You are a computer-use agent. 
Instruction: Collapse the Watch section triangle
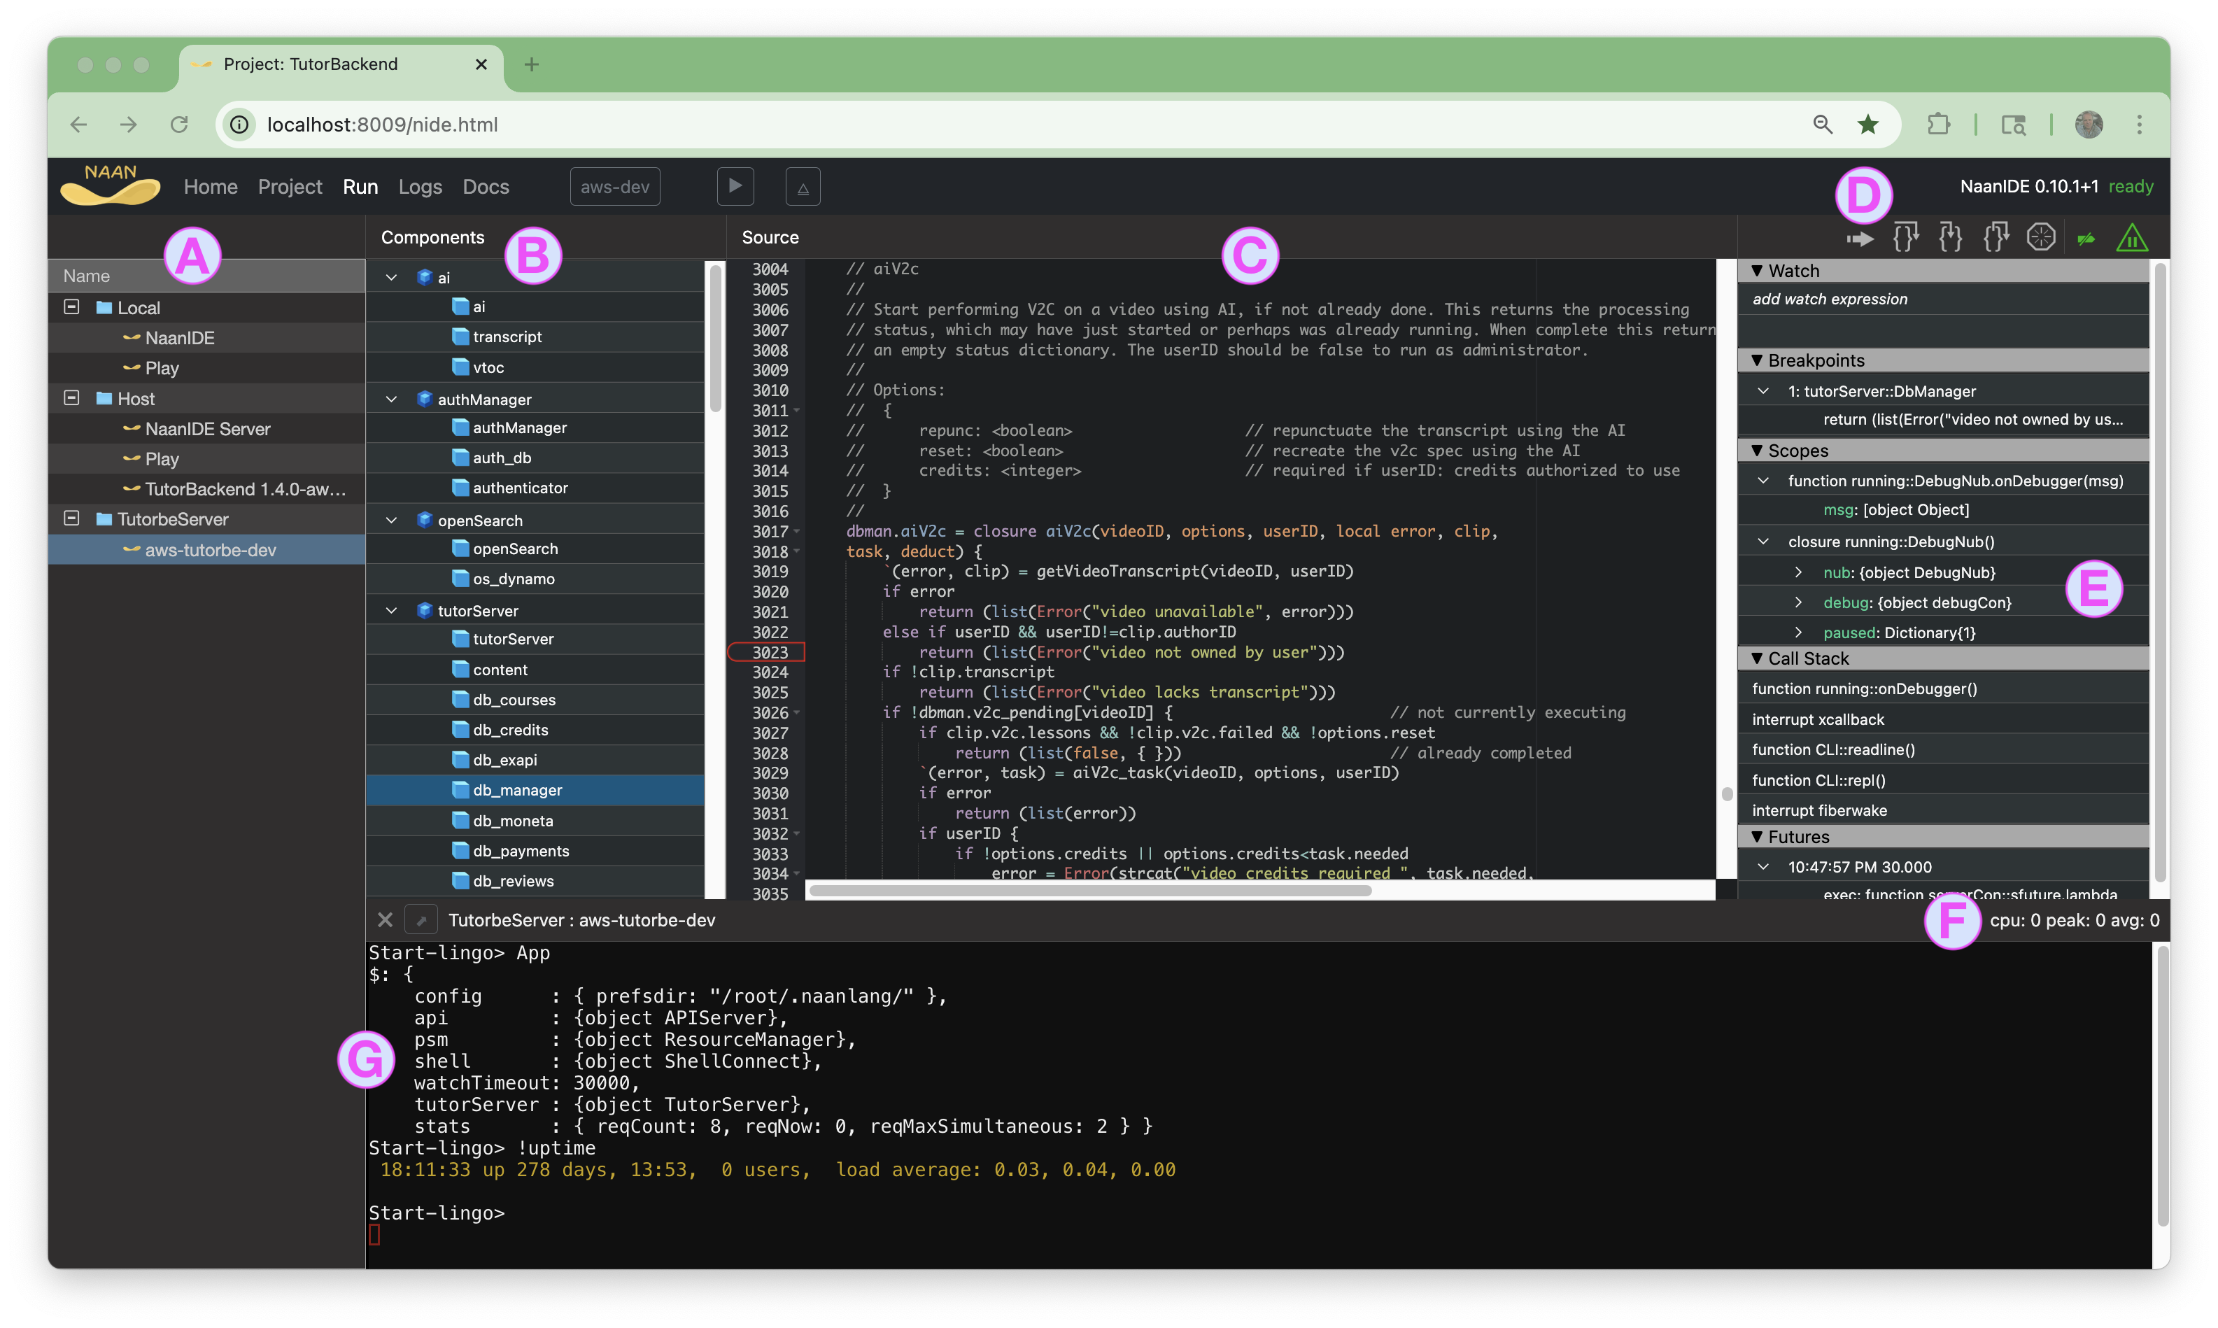coord(1756,270)
